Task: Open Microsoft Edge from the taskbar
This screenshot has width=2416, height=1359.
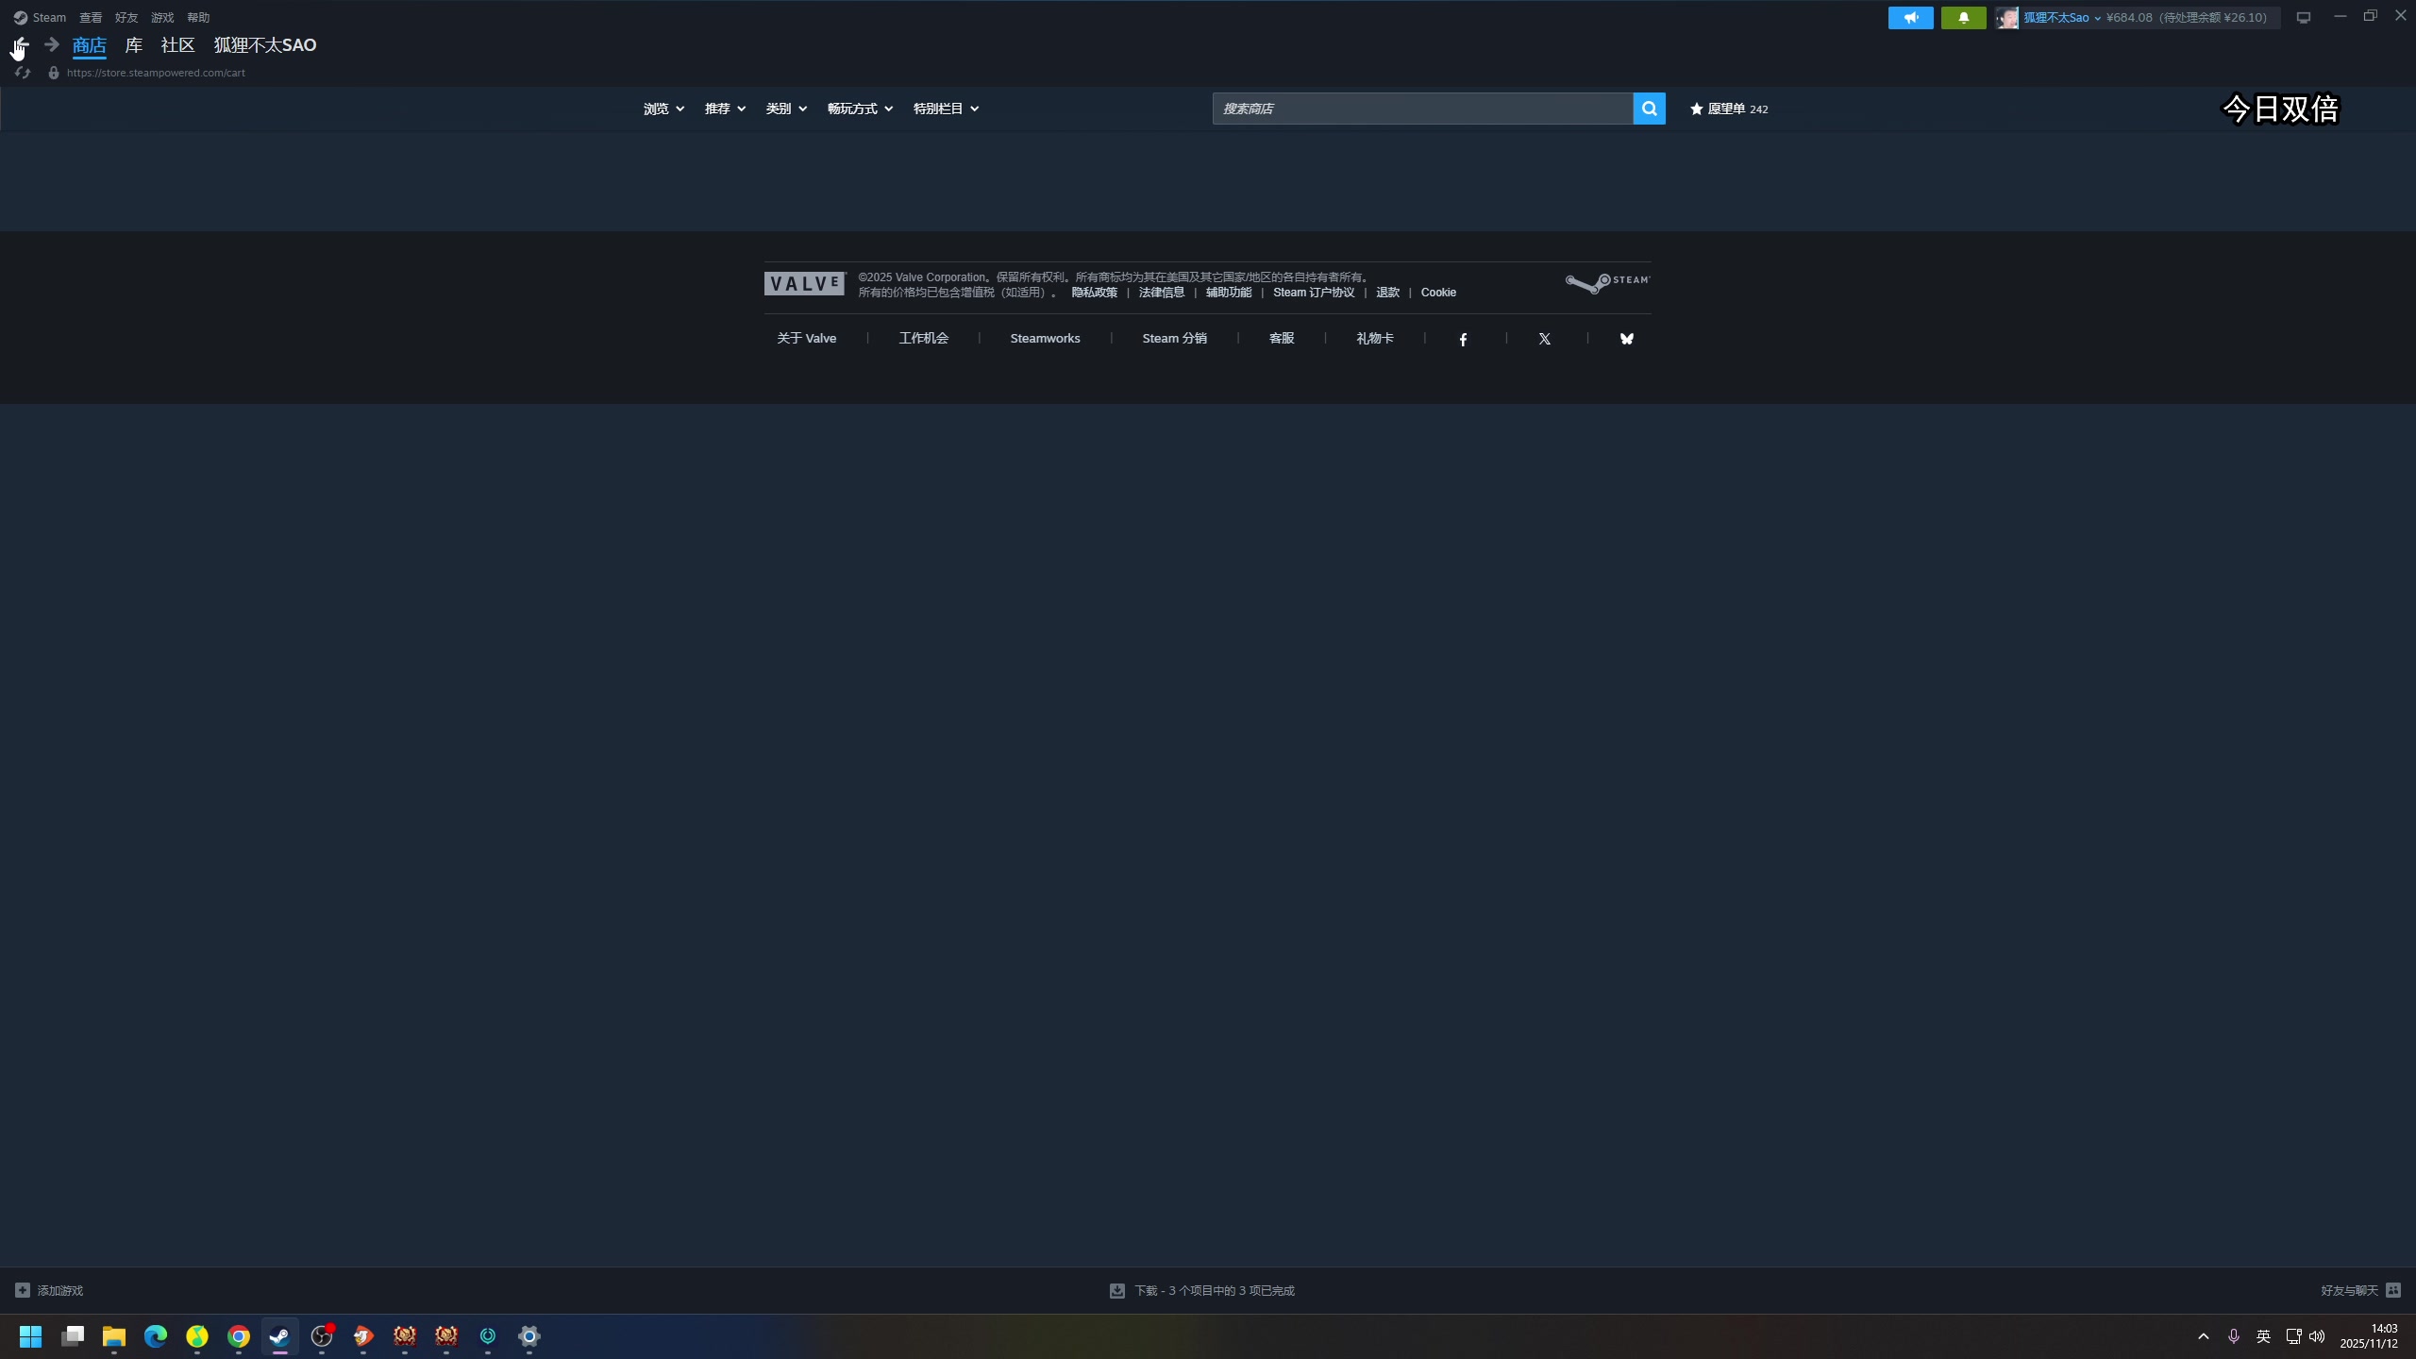Action: [156, 1336]
